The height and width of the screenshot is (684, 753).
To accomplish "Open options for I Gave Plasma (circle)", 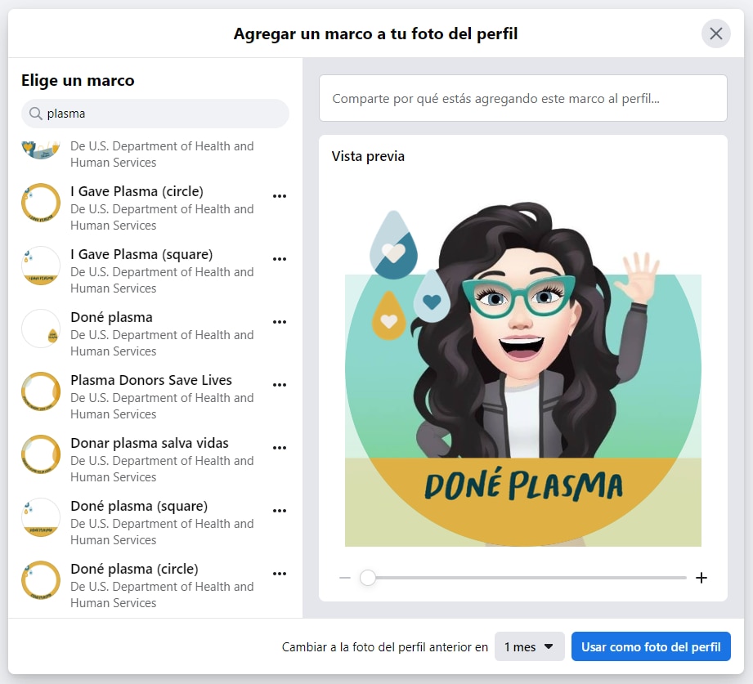I will 280,196.
